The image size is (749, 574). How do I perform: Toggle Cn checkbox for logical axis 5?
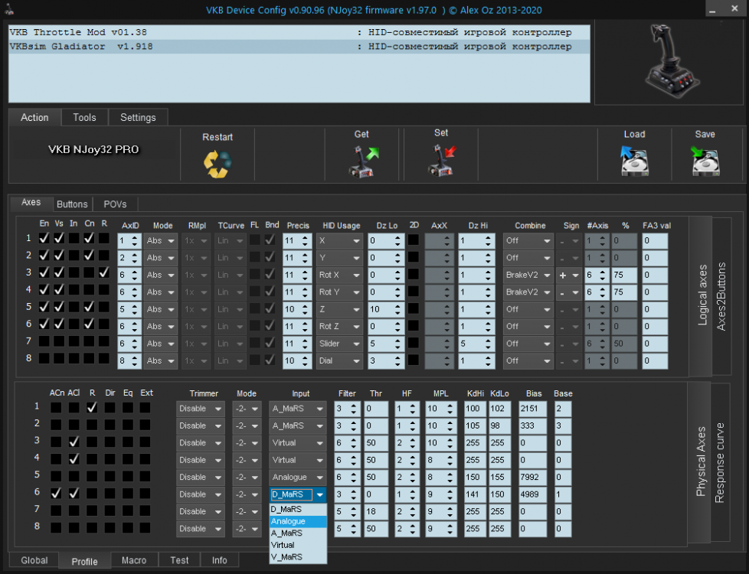tap(89, 307)
